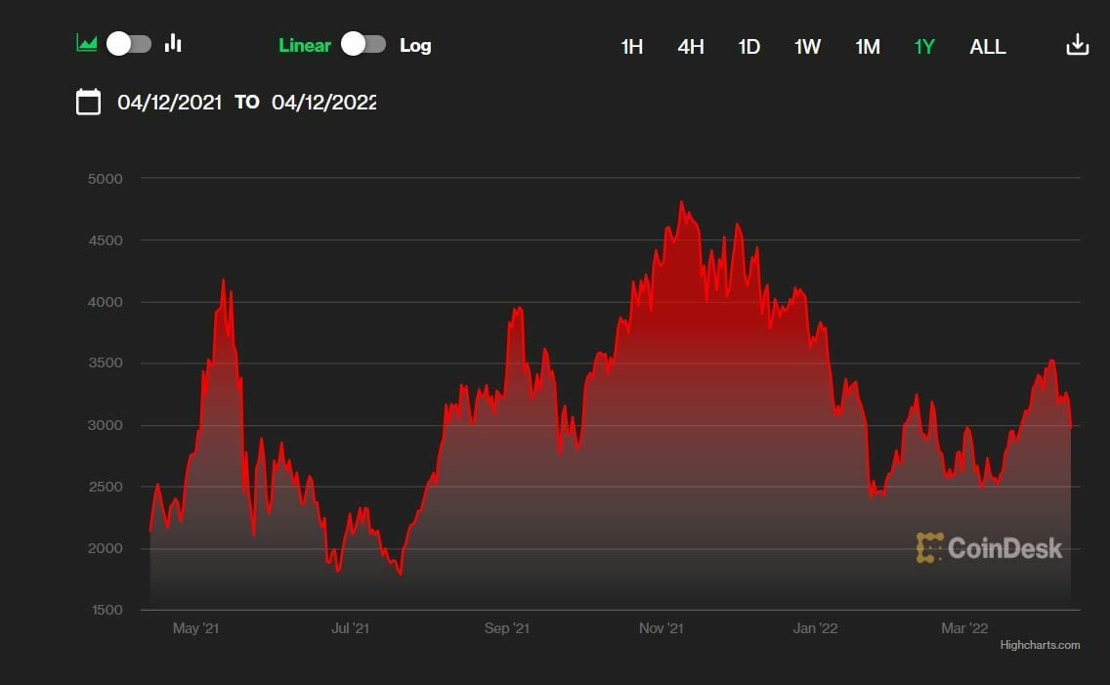
Task: Click the May 2021 price peak on chart
Action: pos(224,280)
